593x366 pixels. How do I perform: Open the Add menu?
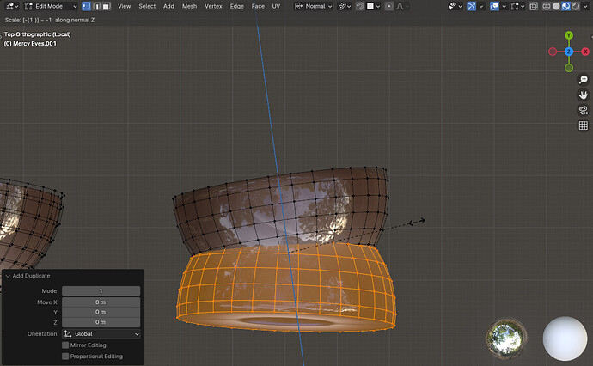[168, 6]
